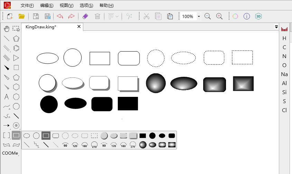Open the 文件(F) menu

pos(27,6)
